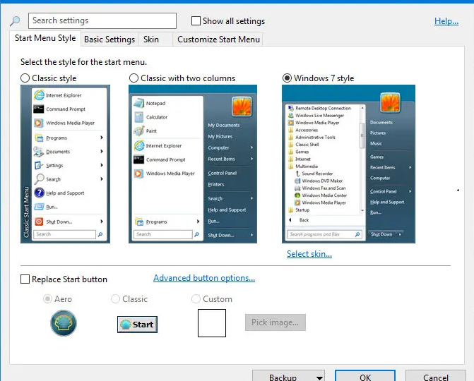Open Customize Start Menu tab
474x381 pixels.
pyautogui.click(x=218, y=40)
